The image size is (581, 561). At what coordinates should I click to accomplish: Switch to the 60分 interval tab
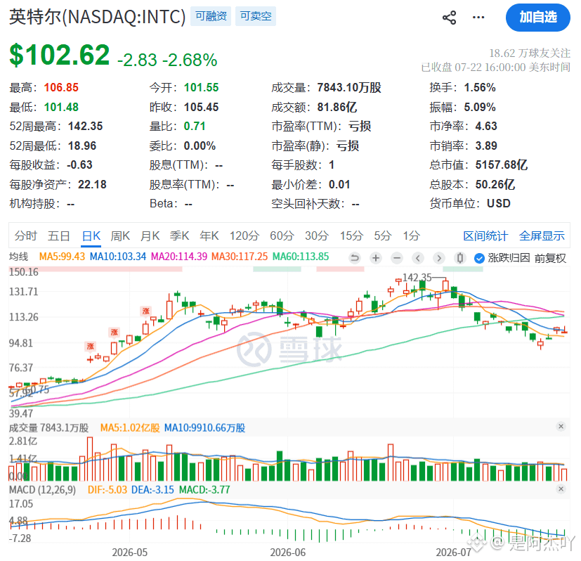click(282, 236)
